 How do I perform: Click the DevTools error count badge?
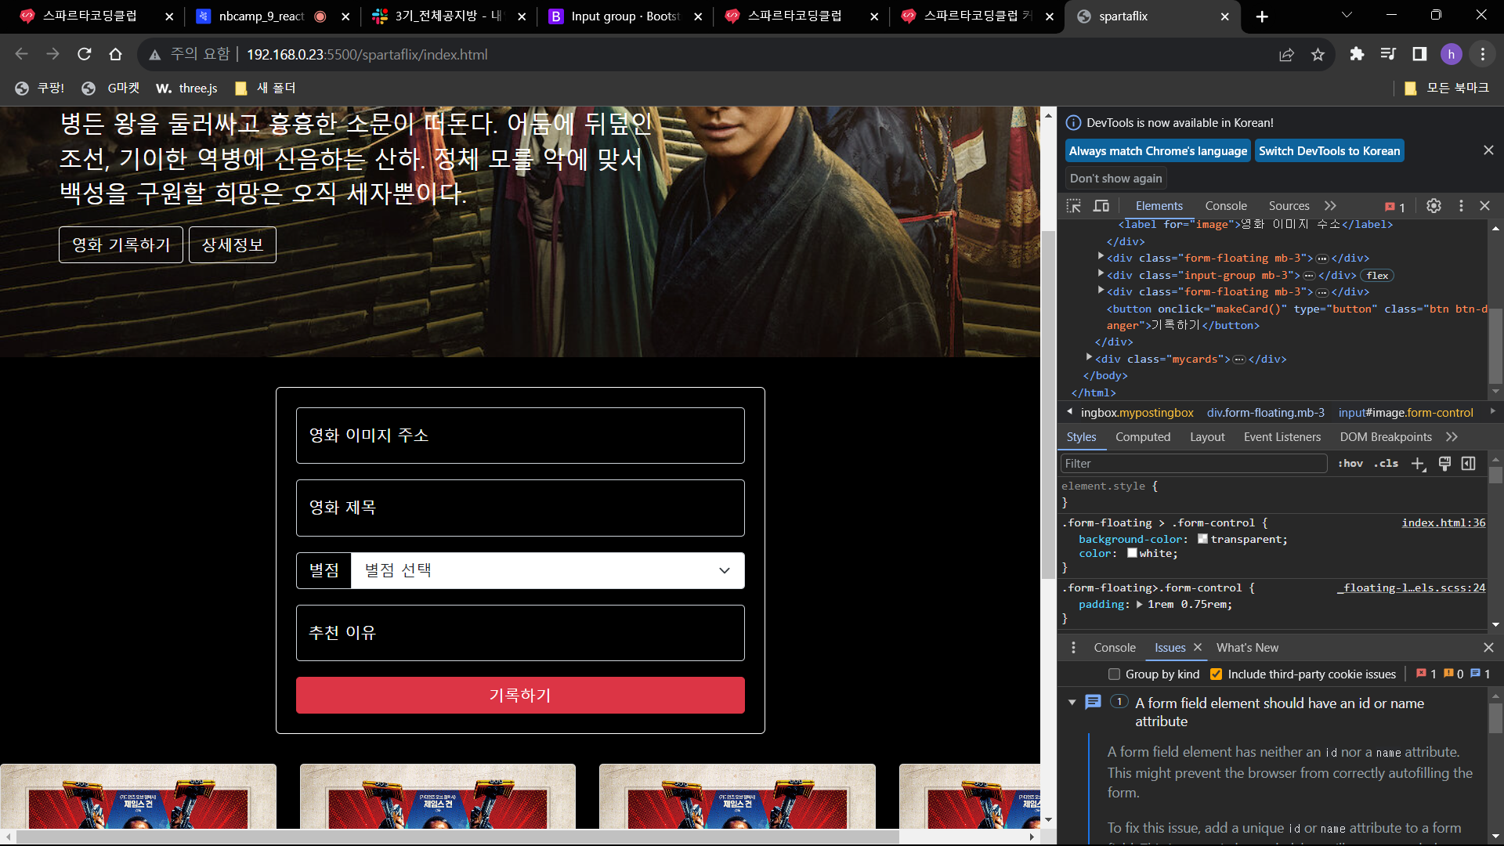1395,207
